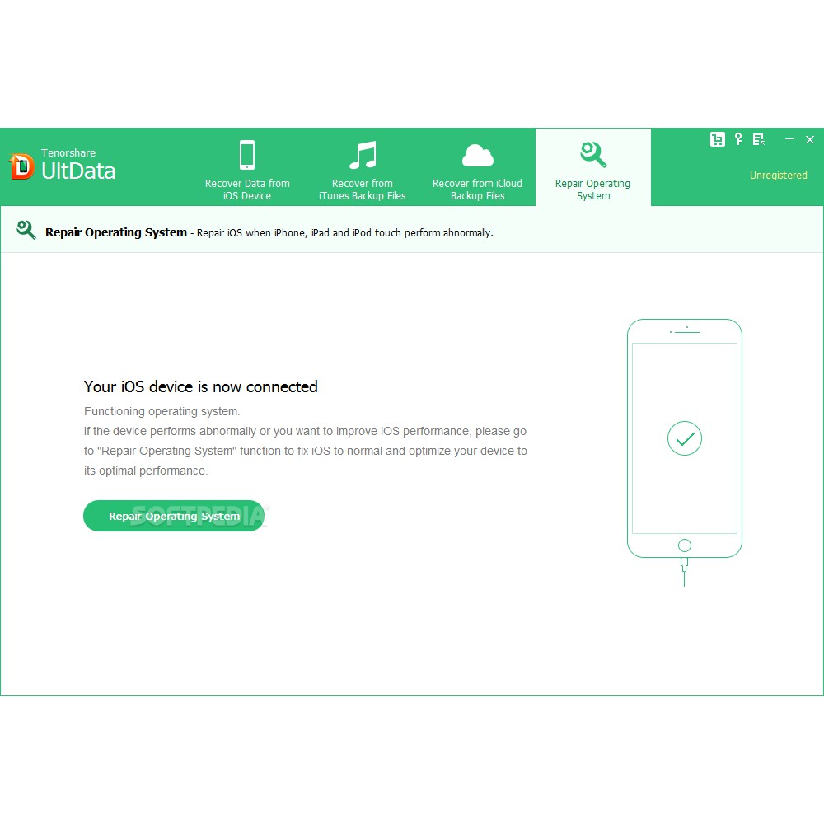Click the repair icon beside section heading

click(26, 230)
